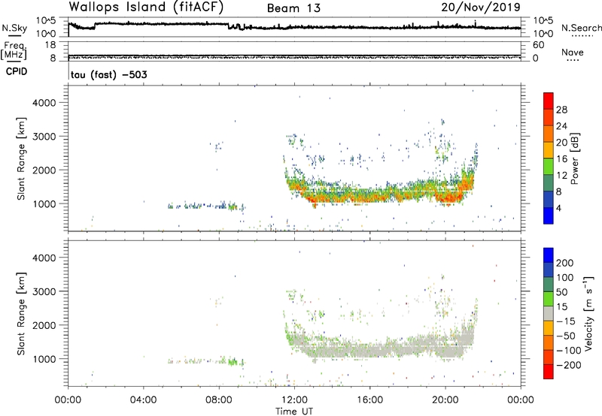Screen dimensions: 602x416
Task: Click the '04:00' time axis tick label
Action: pos(144,400)
